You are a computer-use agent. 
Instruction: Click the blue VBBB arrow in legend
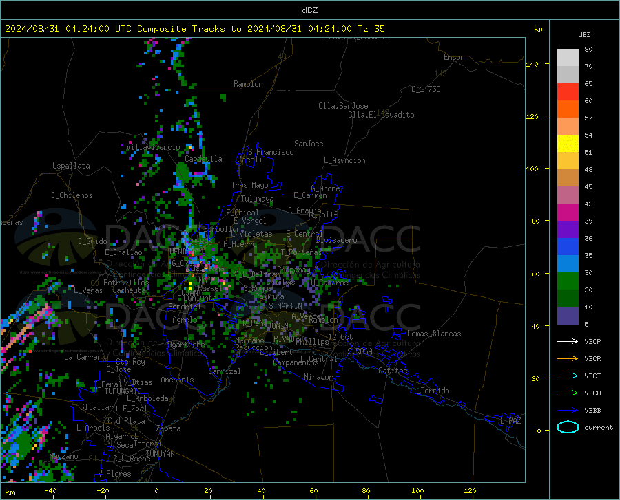click(568, 411)
